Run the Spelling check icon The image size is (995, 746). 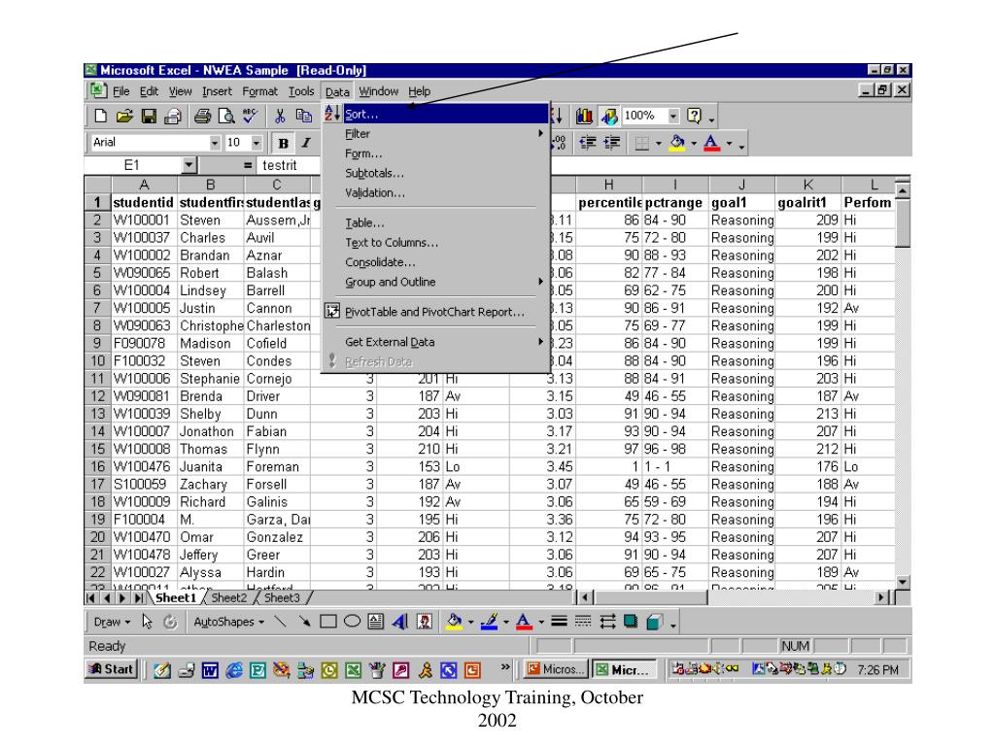click(250, 117)
